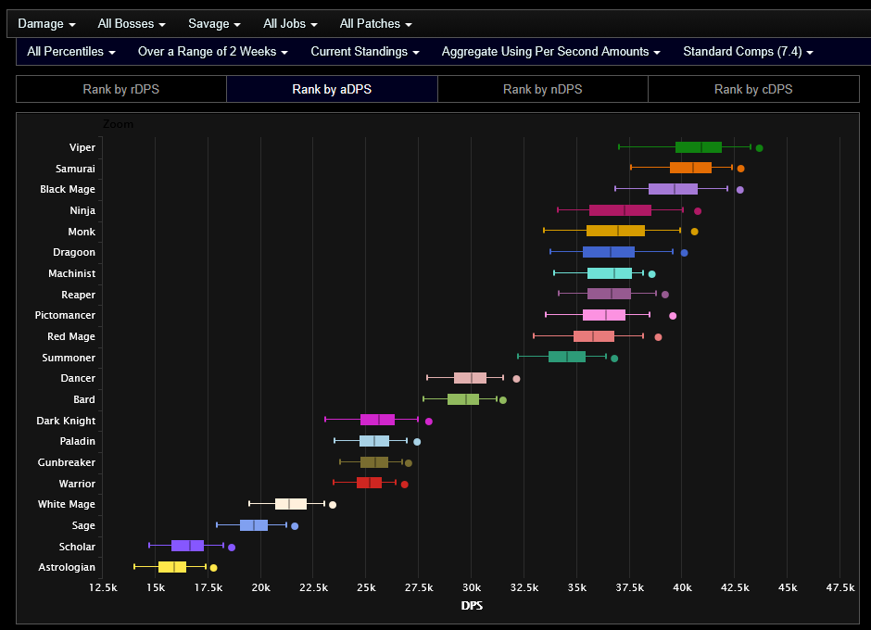
Task: Click the teal Summoner box plot bar
Action: [566, 357]
